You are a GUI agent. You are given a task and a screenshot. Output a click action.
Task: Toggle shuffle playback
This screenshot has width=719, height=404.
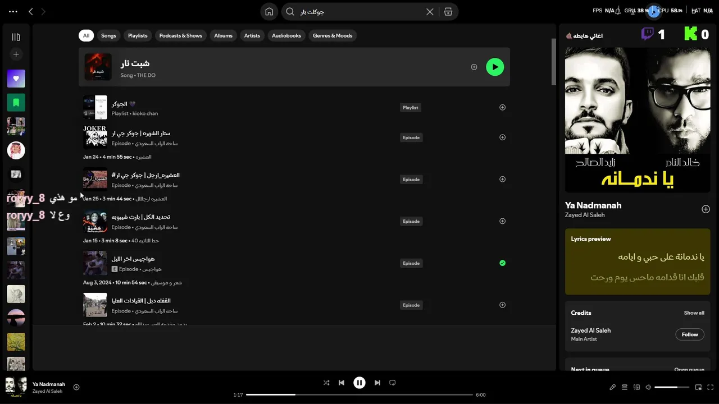[x=326, y=383]
